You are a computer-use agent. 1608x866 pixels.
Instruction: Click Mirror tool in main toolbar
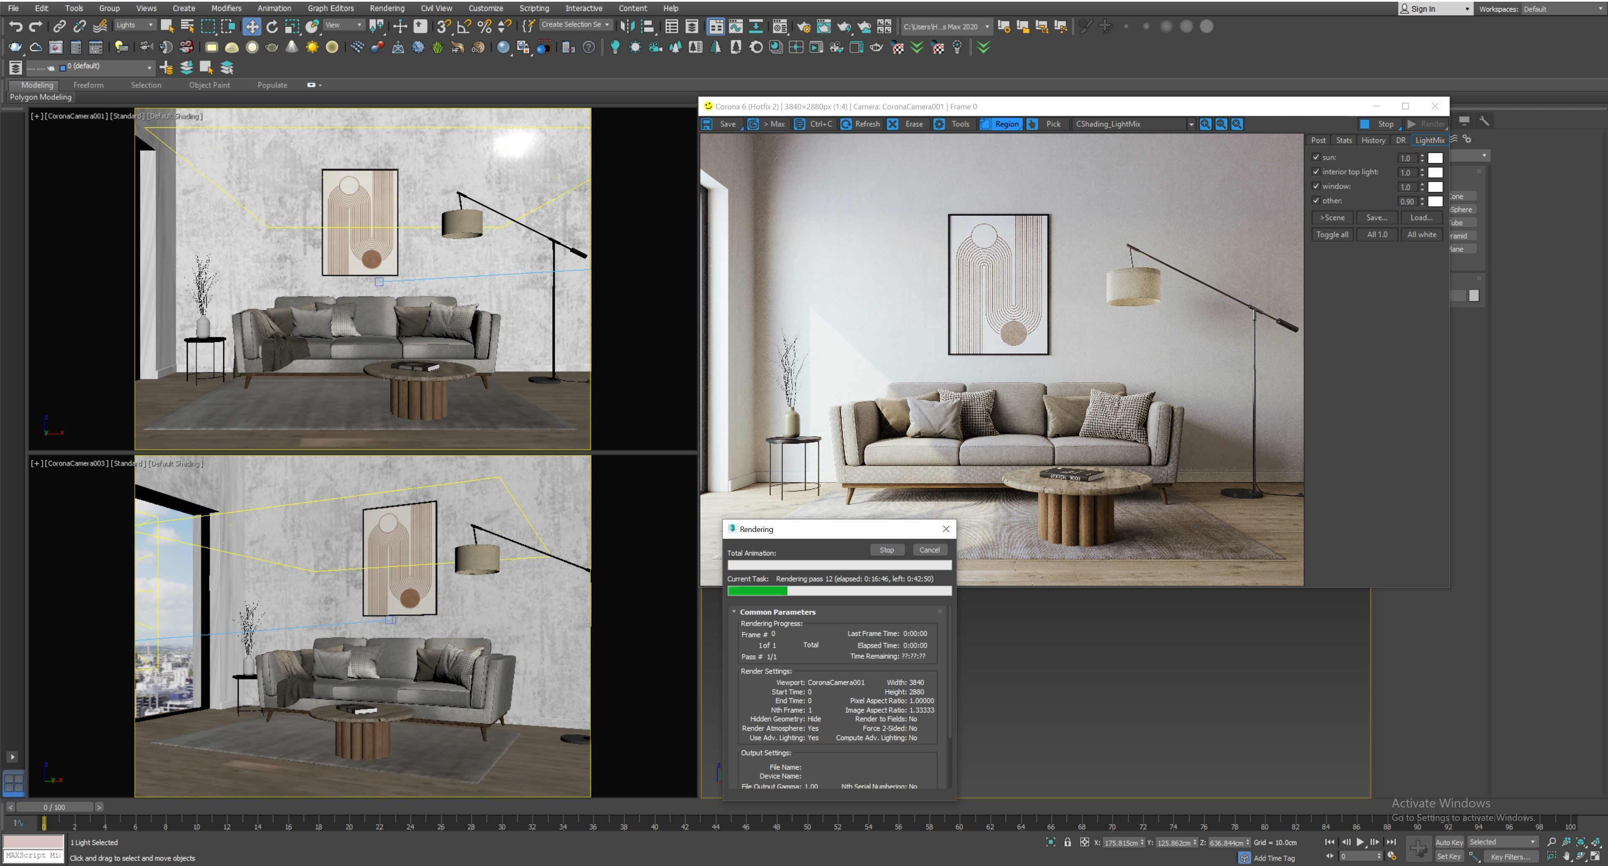[627, 26]
